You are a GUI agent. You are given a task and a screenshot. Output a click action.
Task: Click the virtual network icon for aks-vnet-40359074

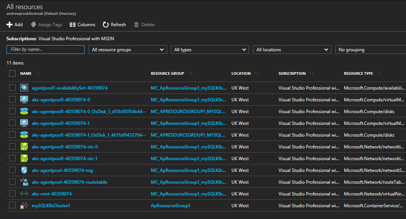coord(24,194)
